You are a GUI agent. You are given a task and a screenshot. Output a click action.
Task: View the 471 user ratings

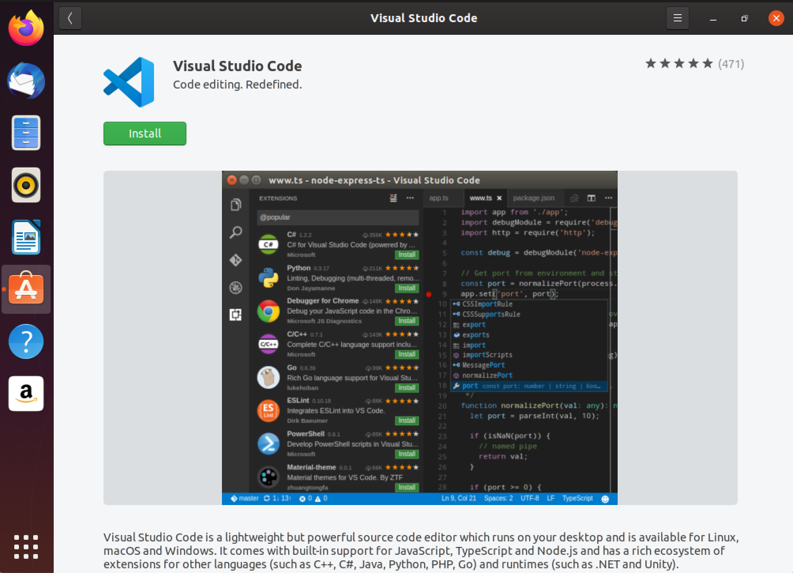[731, 64]
